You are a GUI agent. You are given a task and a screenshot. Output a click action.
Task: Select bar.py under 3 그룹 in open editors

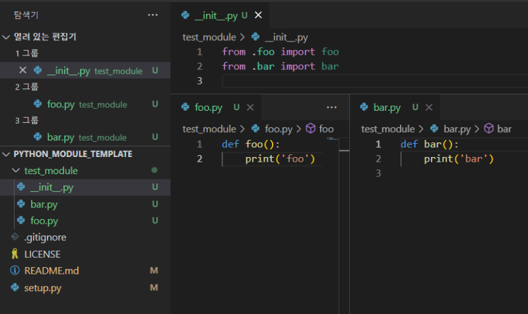pyautogui.click(x=61, y=137)
